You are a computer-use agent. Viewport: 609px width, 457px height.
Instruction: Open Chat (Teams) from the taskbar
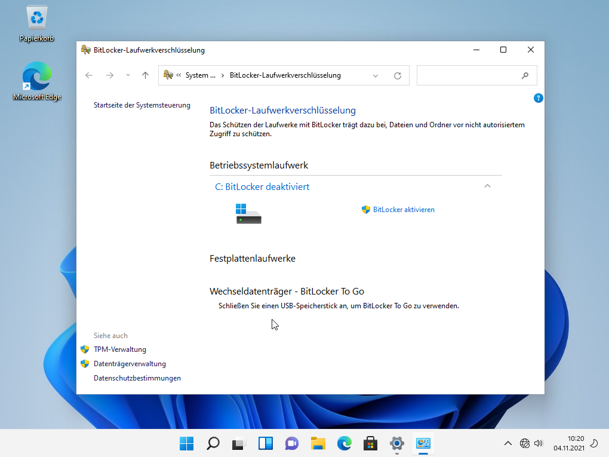[292, 443]
